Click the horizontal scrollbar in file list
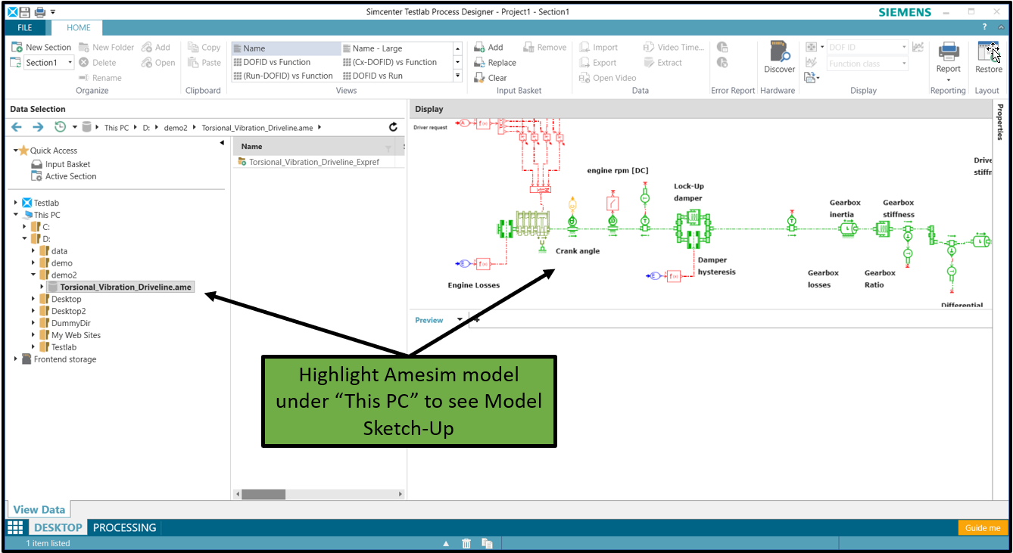1013x553 pixels. 263,494
